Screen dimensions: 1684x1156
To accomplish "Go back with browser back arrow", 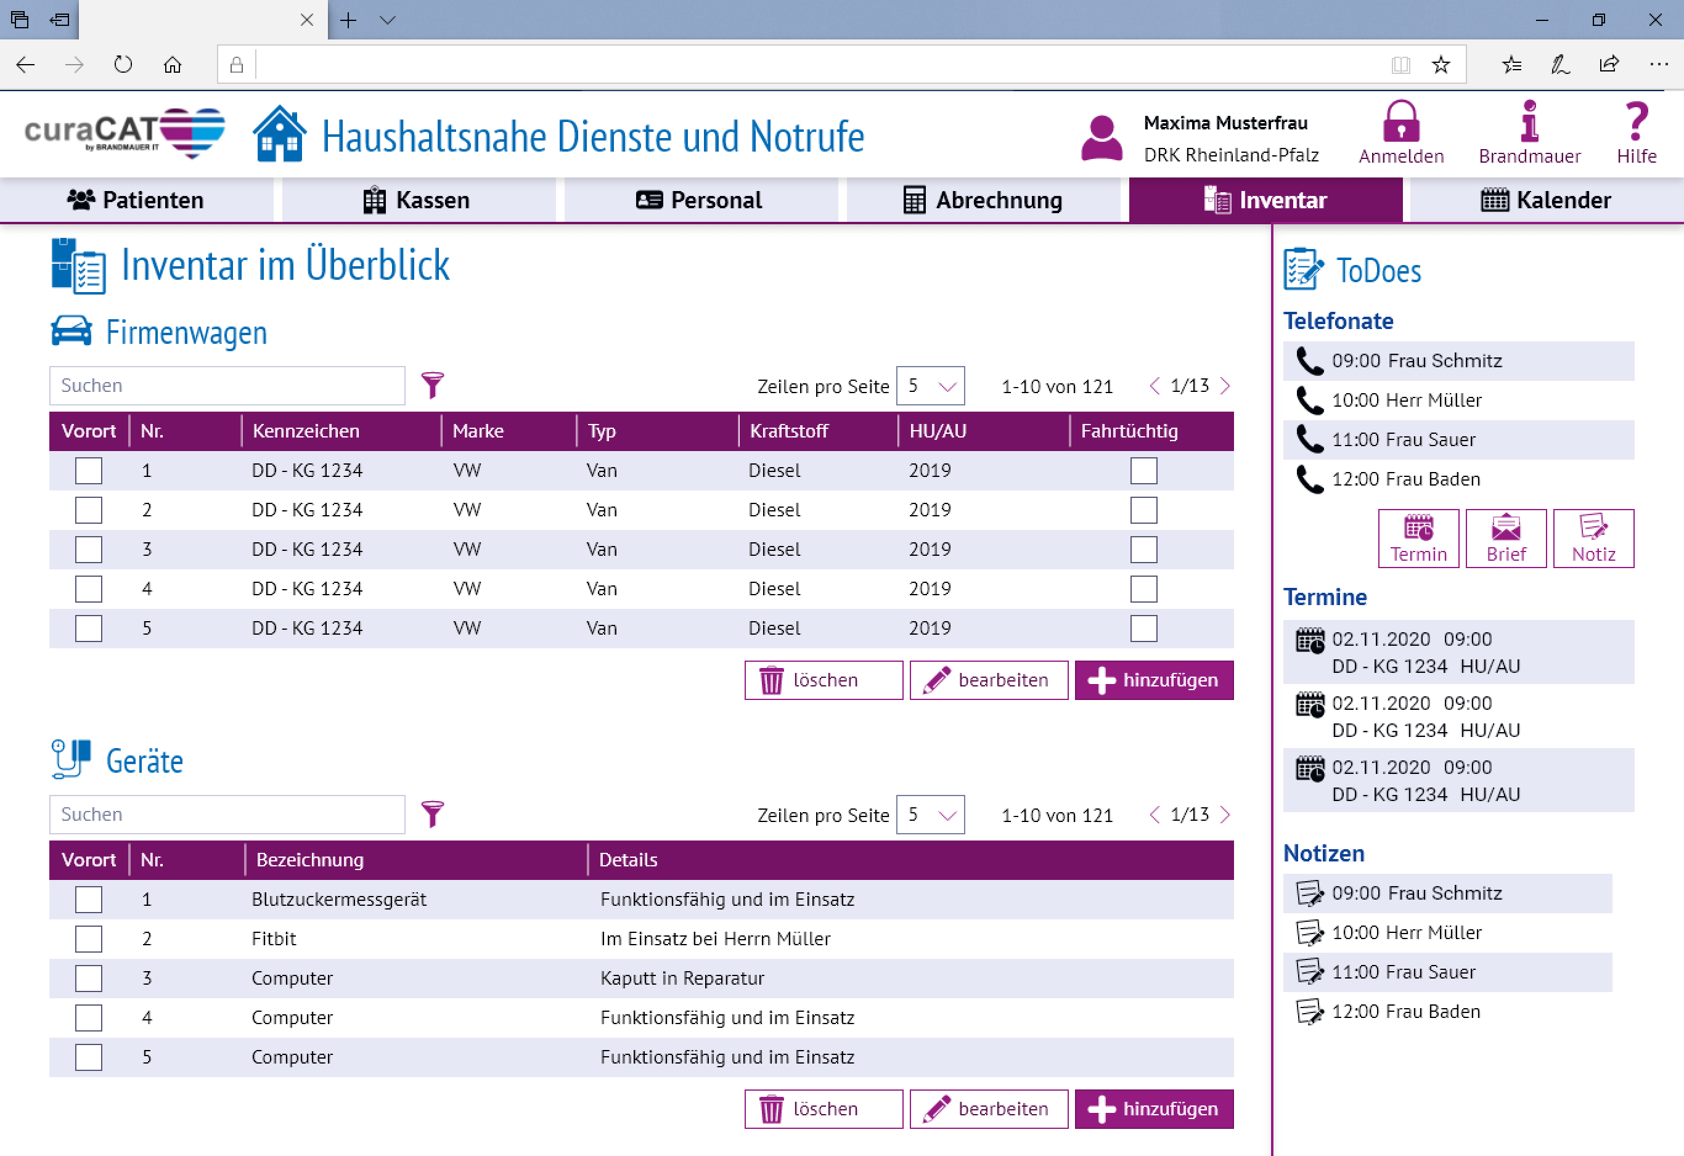I will click(25, 65).
